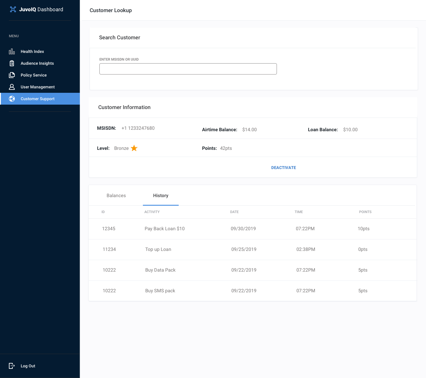Click the DEACTIVATE button
The height and width of the screenshot is (378, 426).
(283, 168)
